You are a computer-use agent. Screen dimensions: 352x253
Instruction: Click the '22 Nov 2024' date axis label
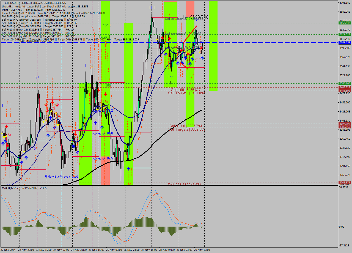[8, 250]
